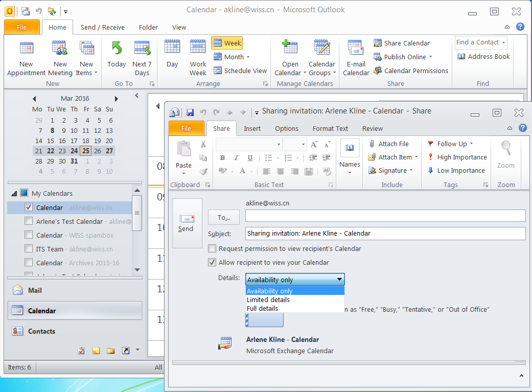
Task: Choose Full details option
Action: tap(295, 309)
